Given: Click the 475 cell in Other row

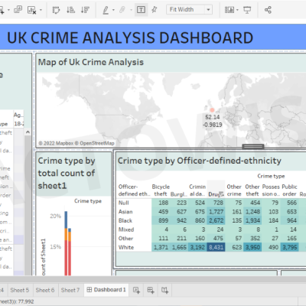Looking at the screenshot, I should pos(216,239).
